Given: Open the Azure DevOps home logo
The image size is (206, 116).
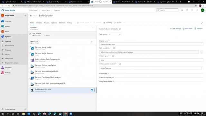Looking at the screenshot, I should tap(8, 10).
